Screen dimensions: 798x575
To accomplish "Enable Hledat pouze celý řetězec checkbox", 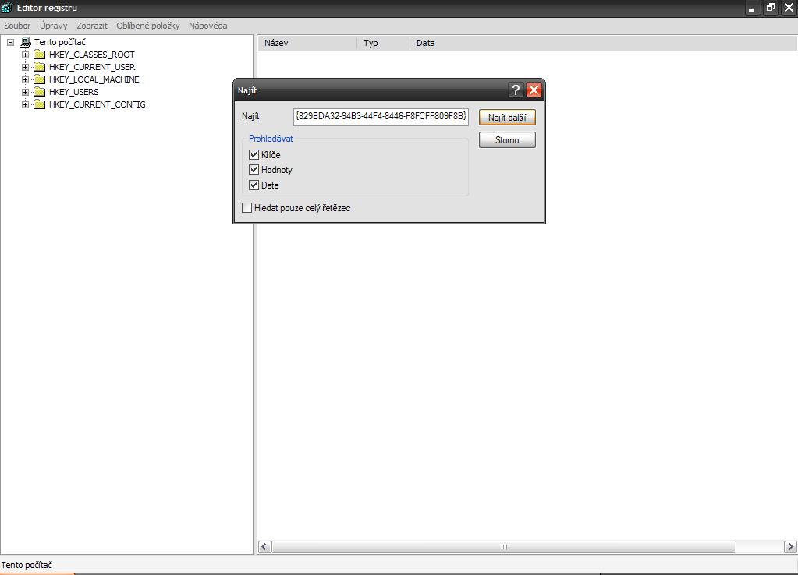I will click(x=246, y=207).
